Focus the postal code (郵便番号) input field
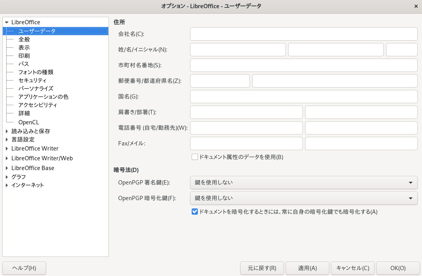This screenshot has width=422, height=276. [x=220, y=81]
